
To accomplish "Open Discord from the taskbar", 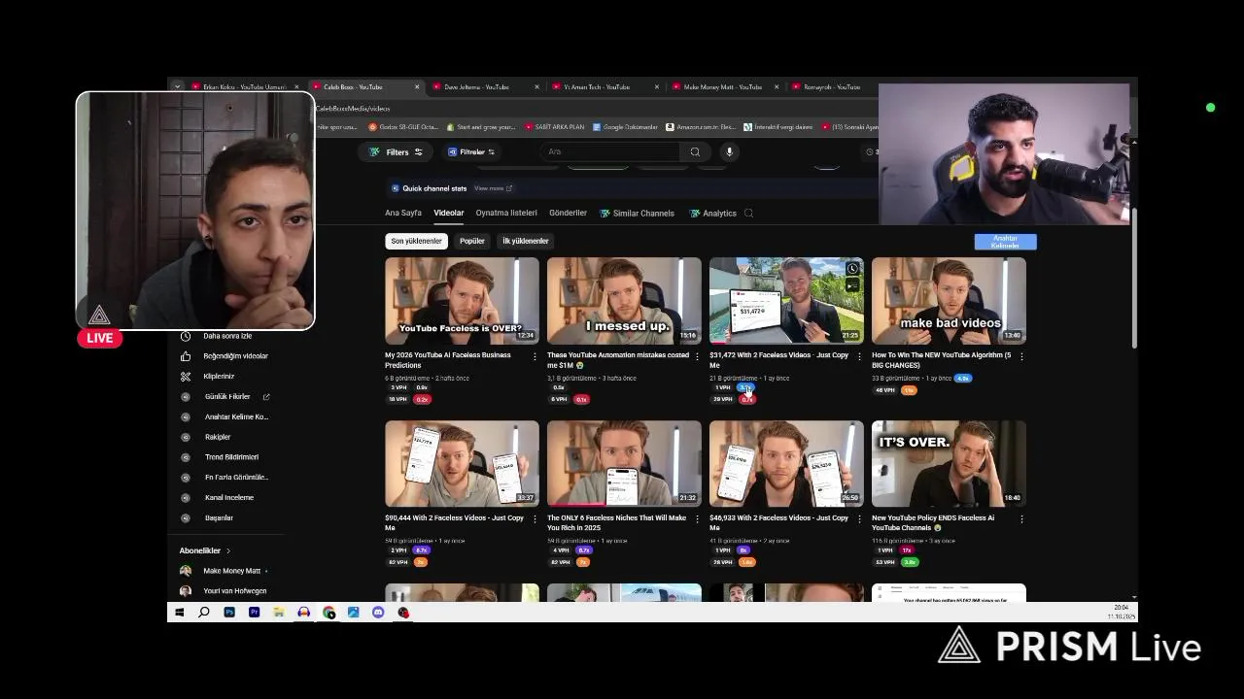I will pyautogui.click(x=378, y=613).
